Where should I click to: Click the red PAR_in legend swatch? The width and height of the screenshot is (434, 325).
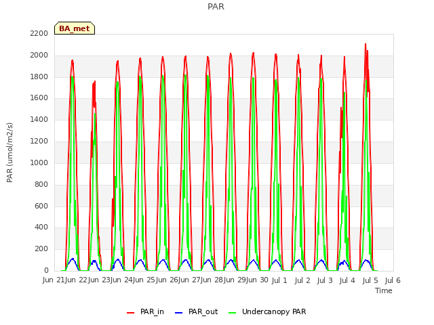pyautogui.click(x=130, y=313)
